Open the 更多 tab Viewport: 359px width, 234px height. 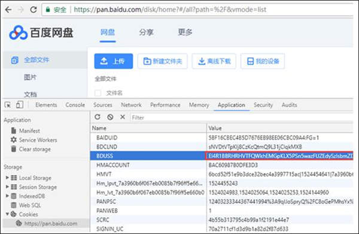click(x=185, y=32)
